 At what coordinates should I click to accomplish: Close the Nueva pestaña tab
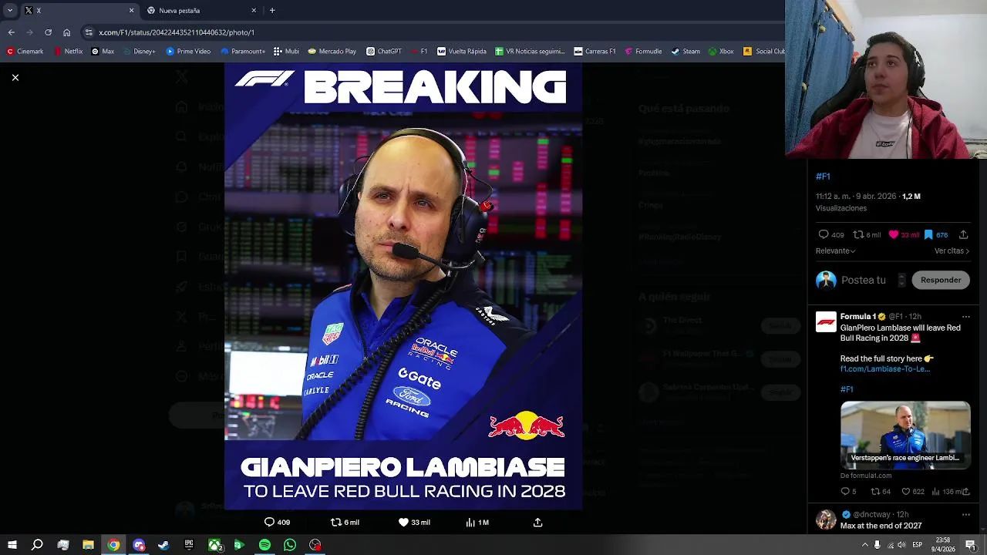point(254,11)
